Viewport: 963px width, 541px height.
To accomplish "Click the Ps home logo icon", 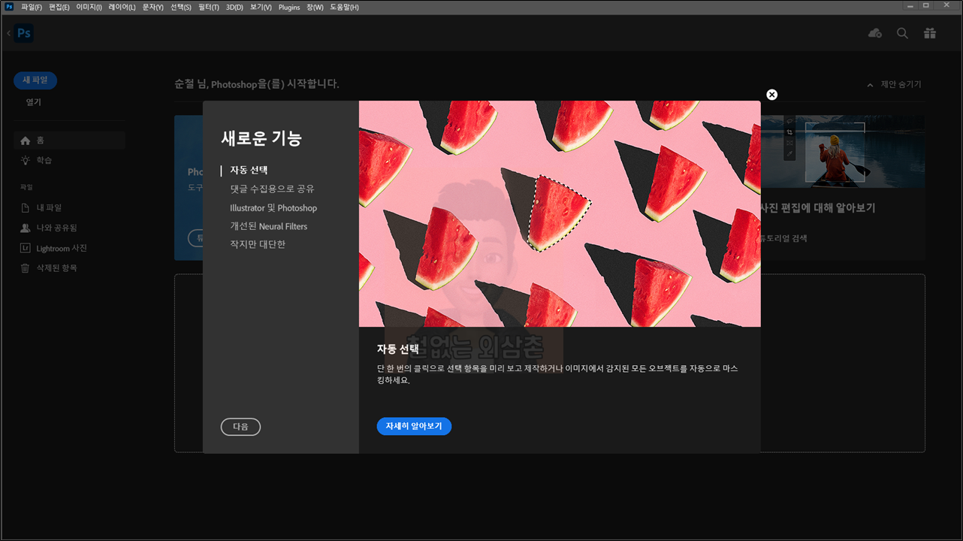I will [23, 33].
